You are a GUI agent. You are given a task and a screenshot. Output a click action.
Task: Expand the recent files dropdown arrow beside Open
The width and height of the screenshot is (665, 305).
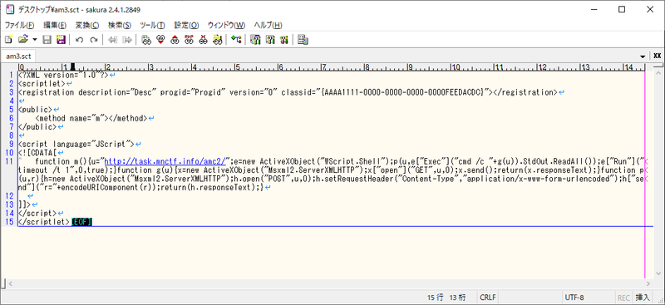[34, 40]
